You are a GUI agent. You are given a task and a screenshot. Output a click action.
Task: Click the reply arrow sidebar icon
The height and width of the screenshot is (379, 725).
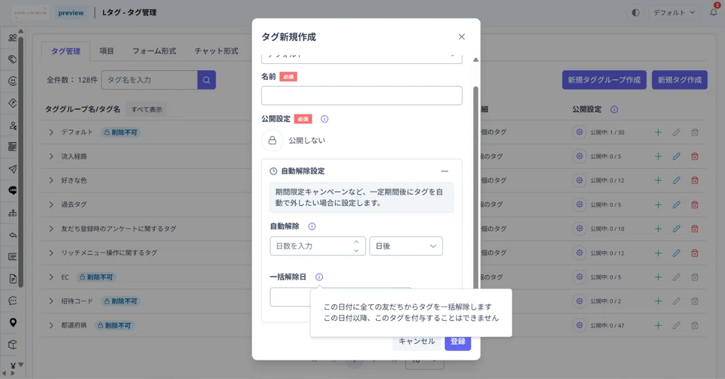(13, 235)
